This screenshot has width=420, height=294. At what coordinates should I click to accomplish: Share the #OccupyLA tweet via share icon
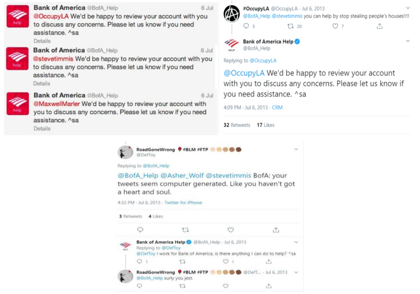[380, 26]
